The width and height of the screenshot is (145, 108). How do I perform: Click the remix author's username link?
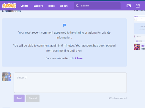coord(143,46)
